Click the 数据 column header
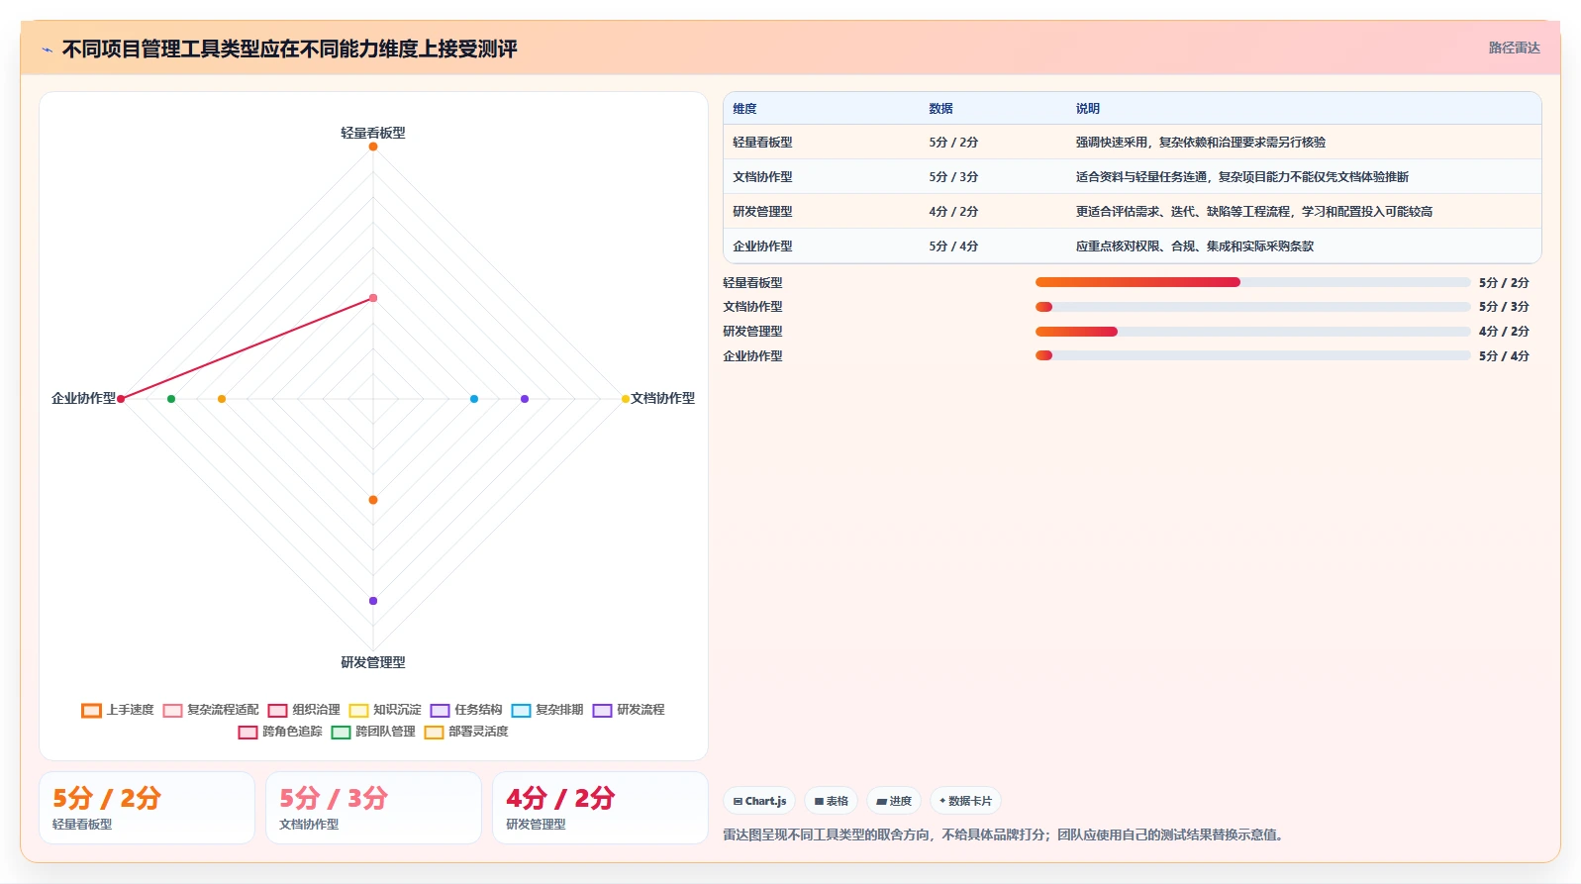The width and height of the screenshot is (1581, 884). pos(940,109)
